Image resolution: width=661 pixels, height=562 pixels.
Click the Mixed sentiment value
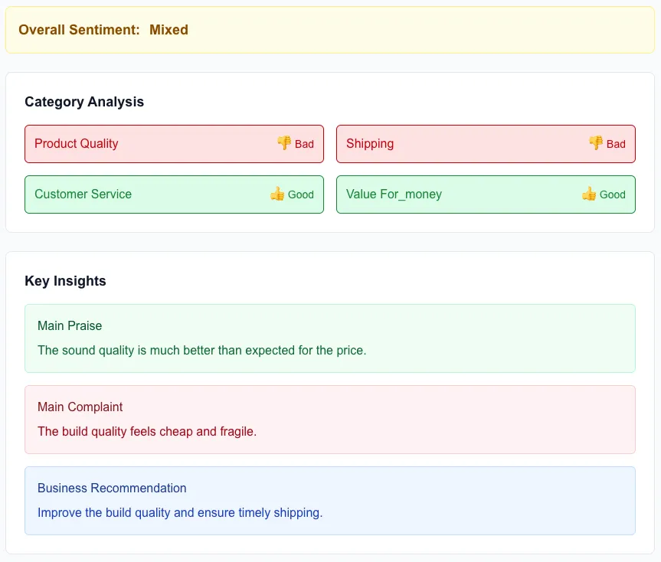click(169, 30)
